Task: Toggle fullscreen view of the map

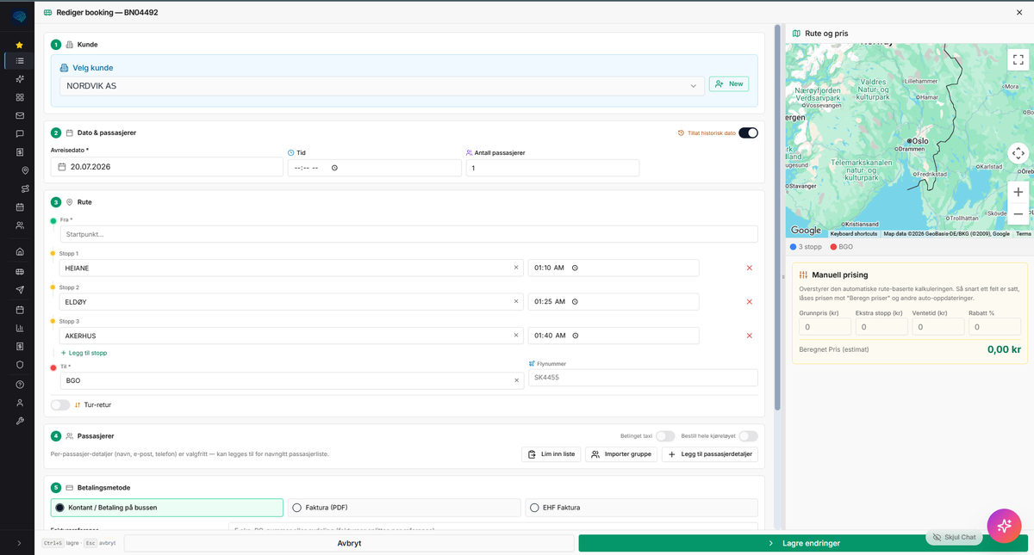Action: 1018,59
